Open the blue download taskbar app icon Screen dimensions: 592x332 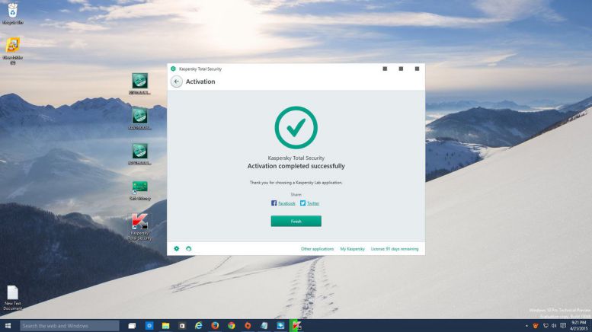280,326
